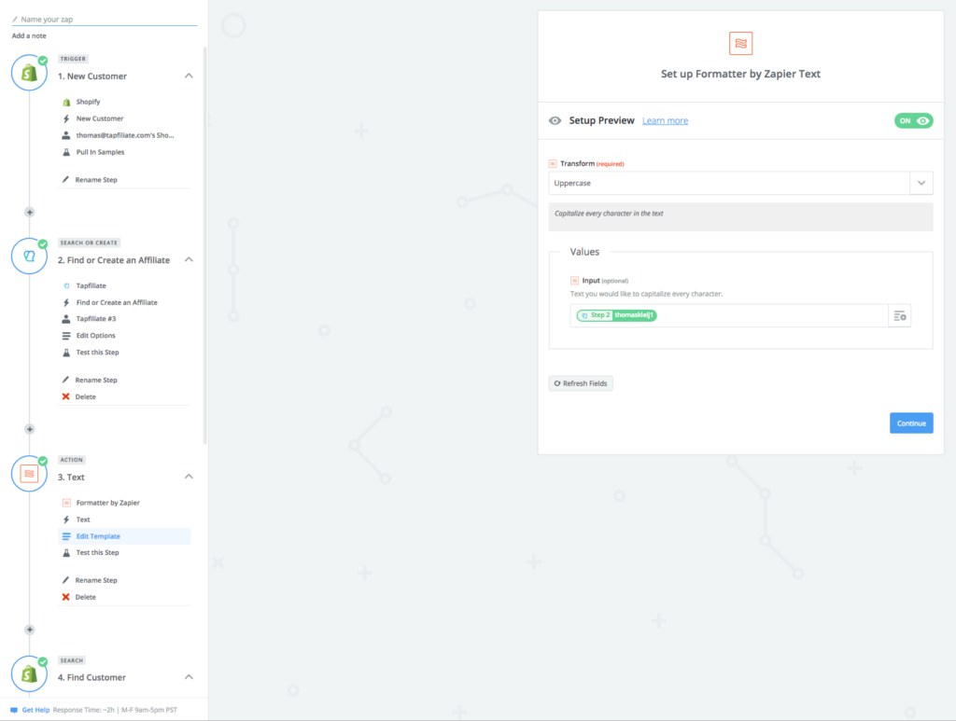Click the lightning bolt New Customer trigger icon
Viewport: 956px width, 721px height.
pos(68,118)
